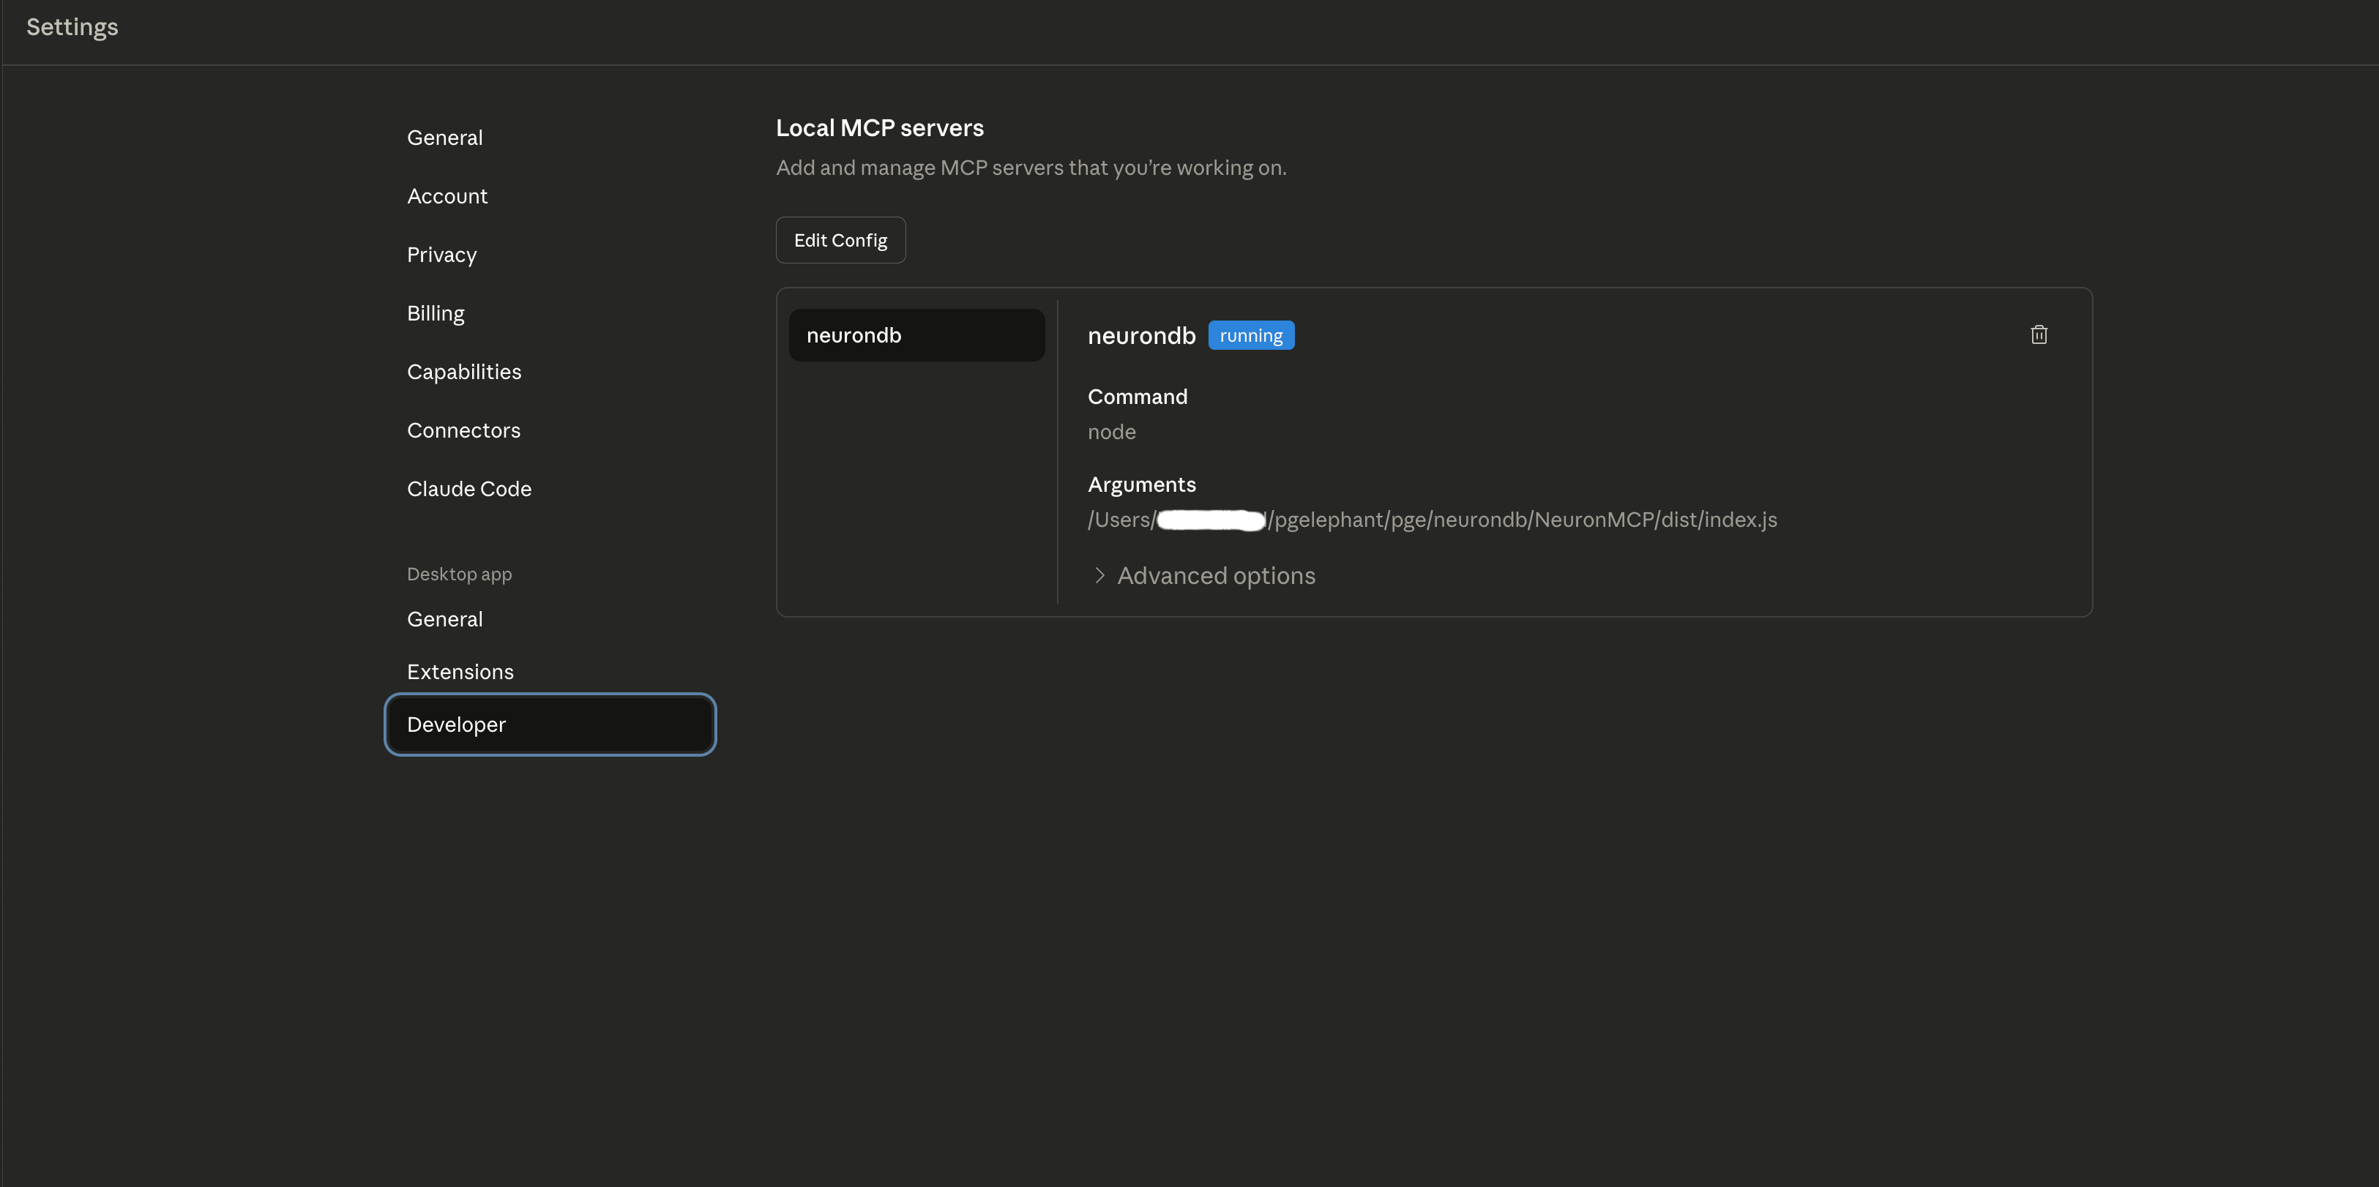Open Claude Code settings
Screen dimensions: 2379x1187
tap(468, 488)
